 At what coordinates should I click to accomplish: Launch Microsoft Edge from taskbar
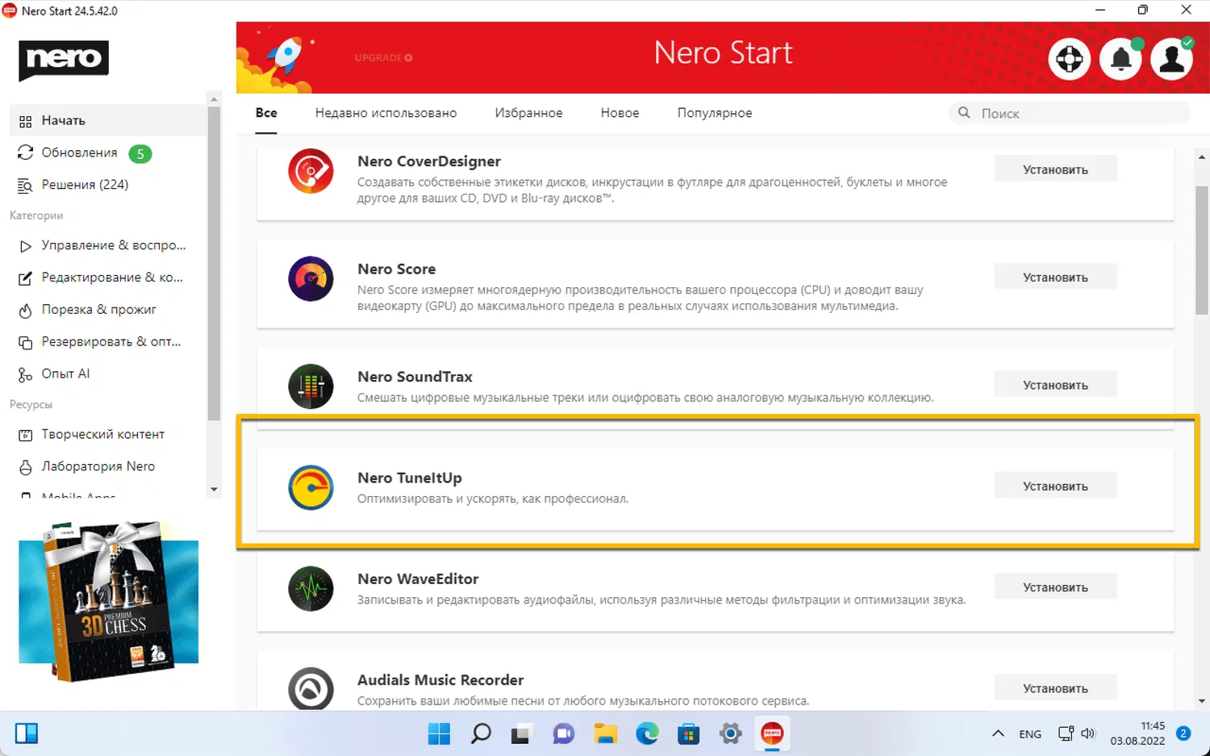point(647,734)
